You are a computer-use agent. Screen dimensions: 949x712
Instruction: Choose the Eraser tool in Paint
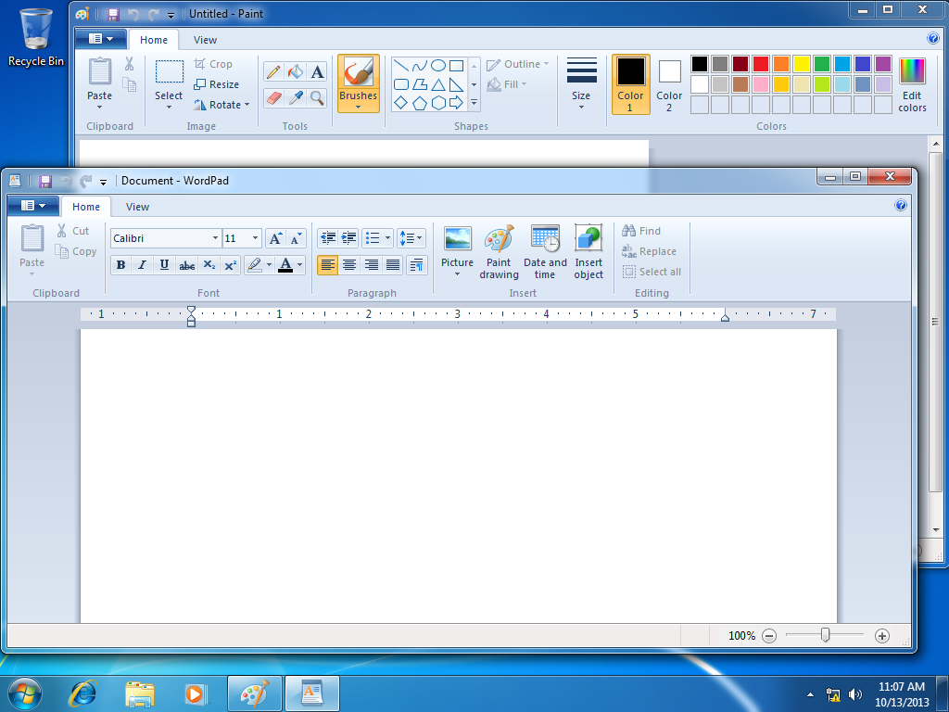click(273, 97)
